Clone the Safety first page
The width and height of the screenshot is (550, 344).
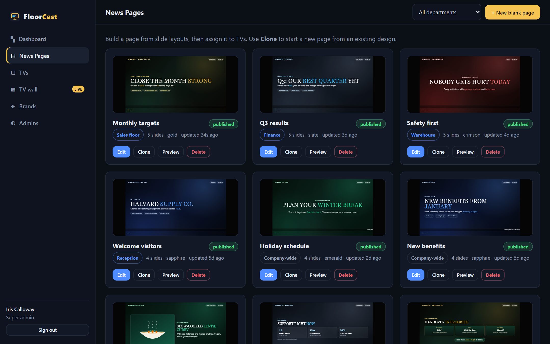tap(438, 152)
